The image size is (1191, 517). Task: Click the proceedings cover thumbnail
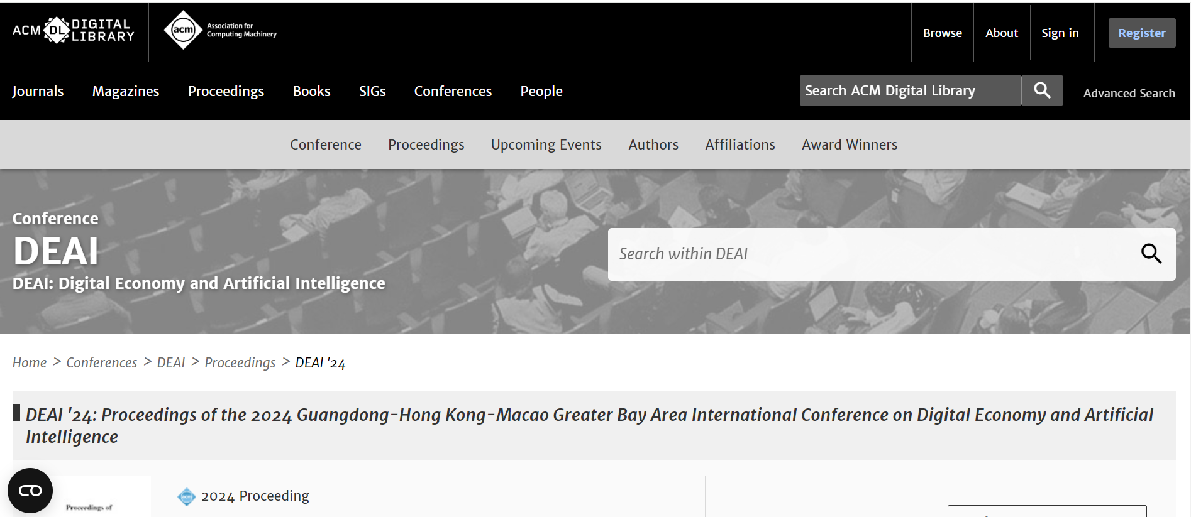coord(89,496)
